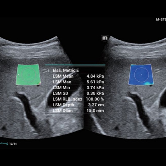This screenshot has width=166, height=166.
Task: Click the pink corner marker on the green box
Action: point(40,84)
